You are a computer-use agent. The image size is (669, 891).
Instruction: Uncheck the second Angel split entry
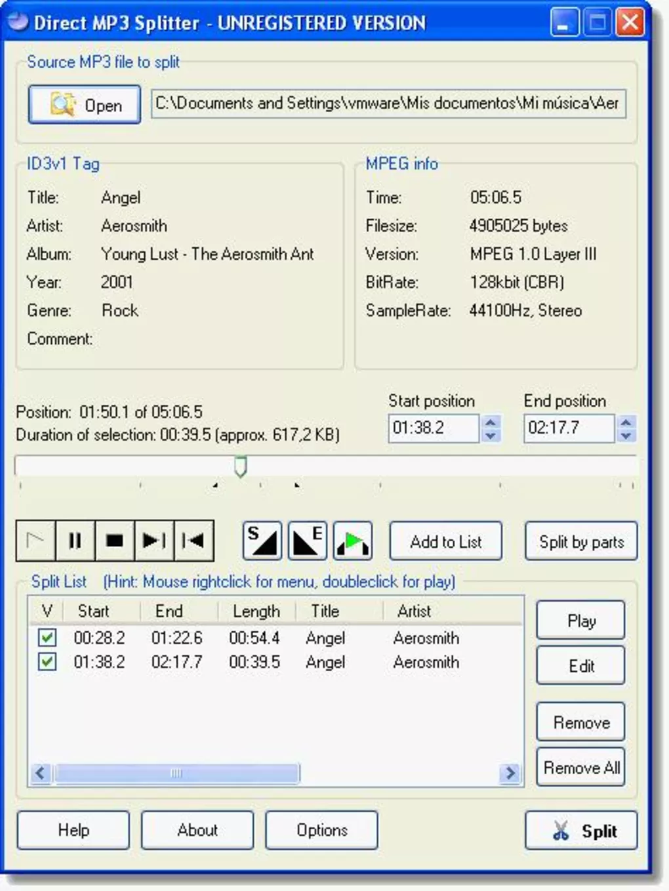point(47,662)
